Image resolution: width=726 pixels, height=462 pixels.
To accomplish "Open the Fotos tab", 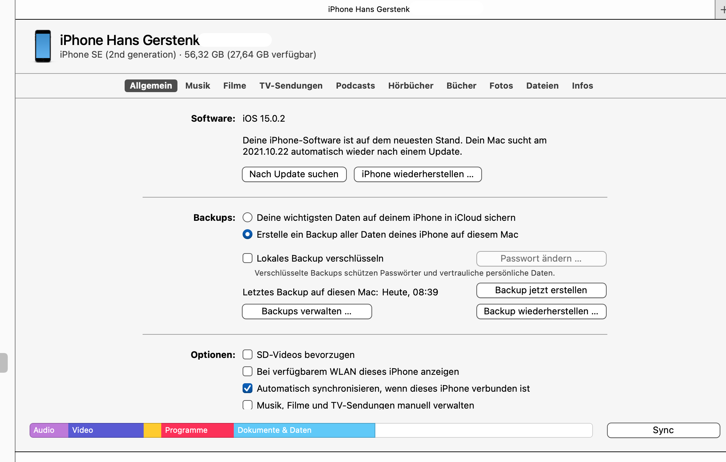I will [x=501, y=86].
